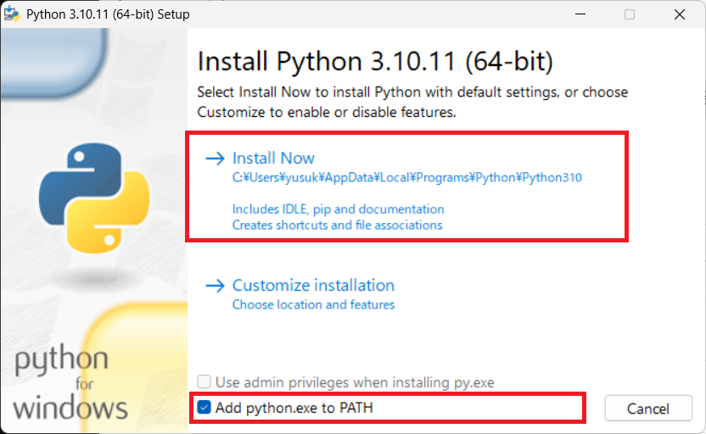Viewport: 706px width, 434px height.
Task: Open the Customize installation option
Action: (x=313, y=286)
